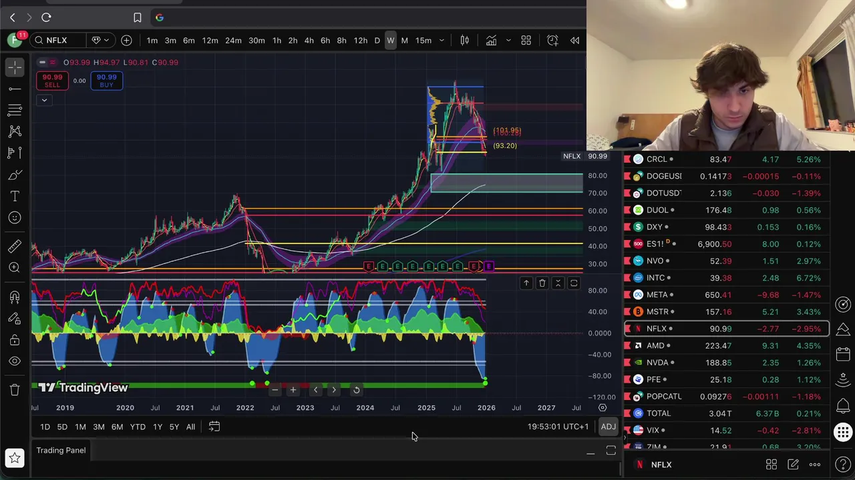Open the go-to-date calendar
855x480 pixels.
(214, 427)
